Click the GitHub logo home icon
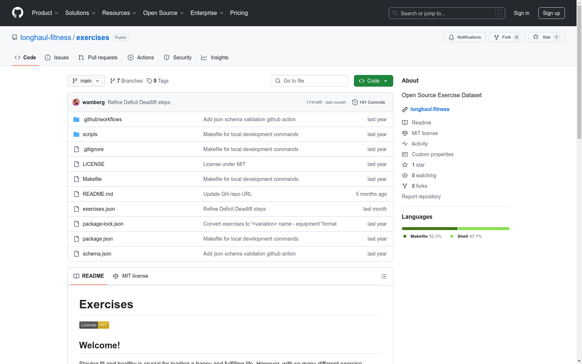The width and height of the screenshot is (582, 364). coord(17,13)
